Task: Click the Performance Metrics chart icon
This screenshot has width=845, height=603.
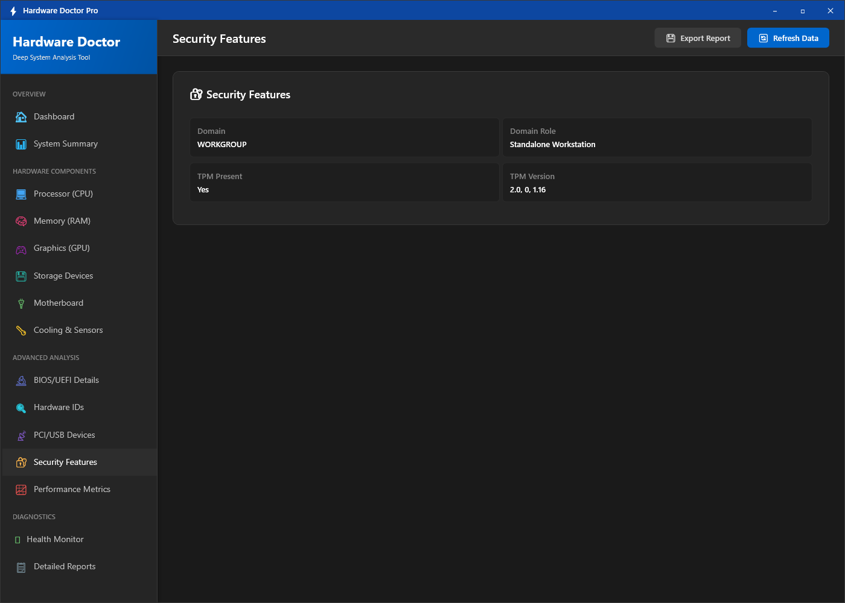Action: [x=21, y=490]
